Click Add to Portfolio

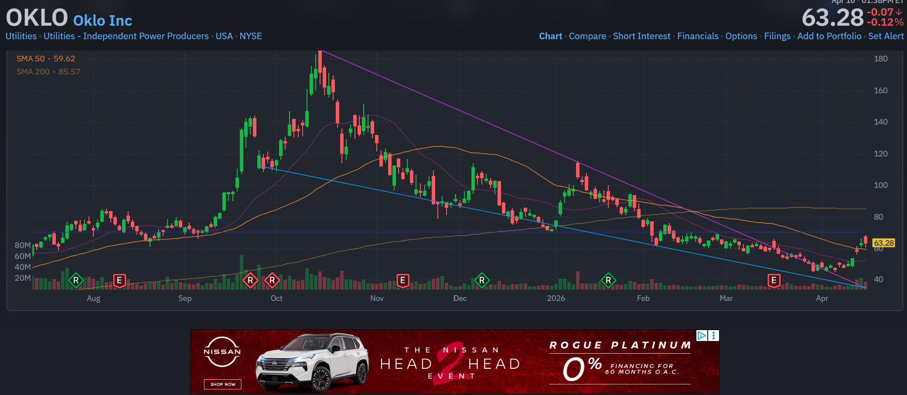coord(829,36)
